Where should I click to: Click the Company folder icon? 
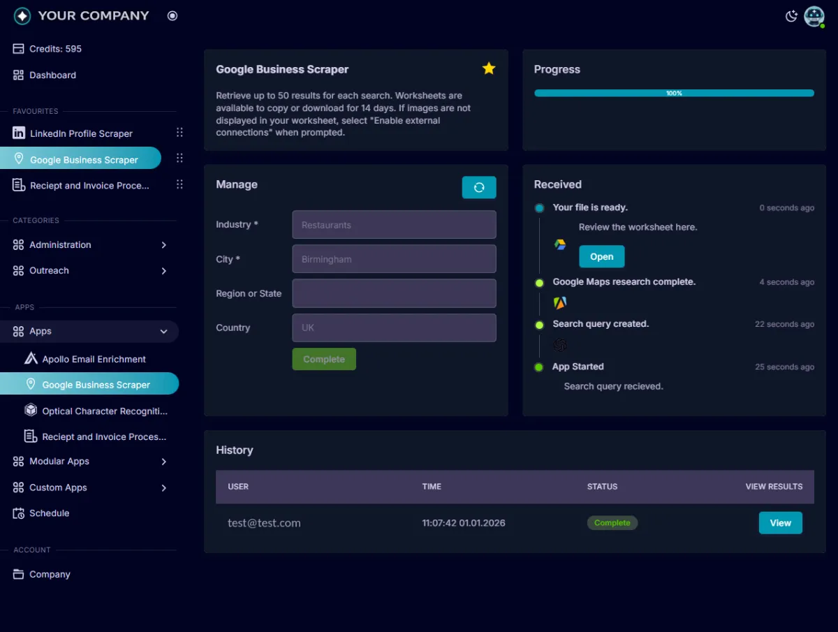pyautogui.click(x=18, y=574)
